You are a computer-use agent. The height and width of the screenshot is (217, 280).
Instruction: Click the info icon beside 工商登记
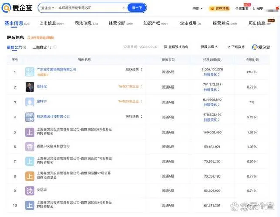tap(55, 47)
